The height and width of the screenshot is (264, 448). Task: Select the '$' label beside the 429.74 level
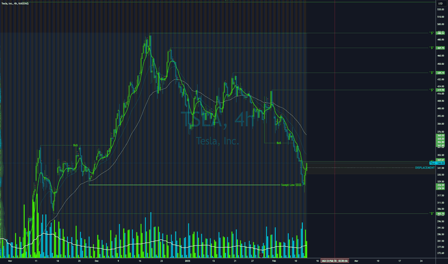click(432, 73)
